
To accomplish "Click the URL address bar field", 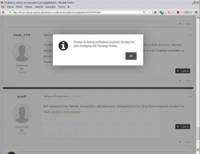I will click(77, 12).
